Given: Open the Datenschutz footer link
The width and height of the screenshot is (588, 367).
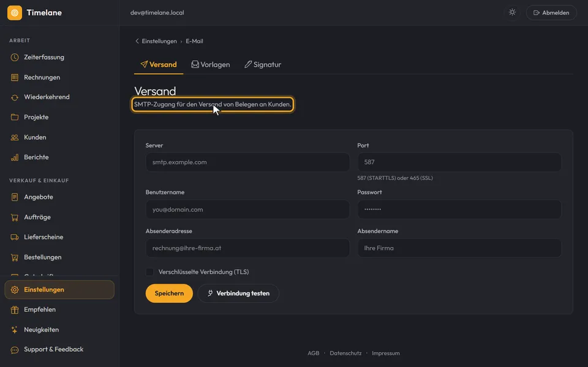Looking at the screenshot, I should (345, 353).
